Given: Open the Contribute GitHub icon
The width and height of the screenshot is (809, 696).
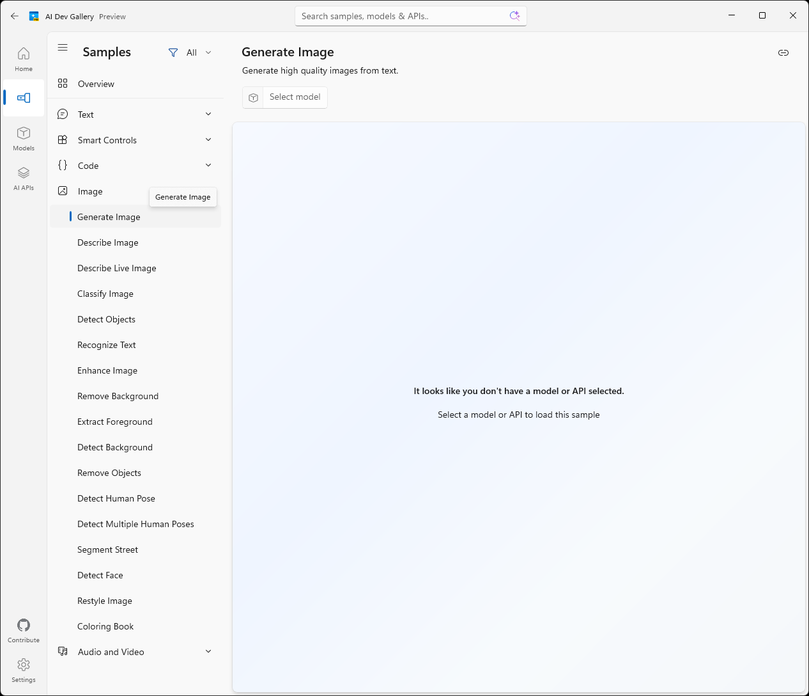Looking at the screenshot, I should 24,625.
